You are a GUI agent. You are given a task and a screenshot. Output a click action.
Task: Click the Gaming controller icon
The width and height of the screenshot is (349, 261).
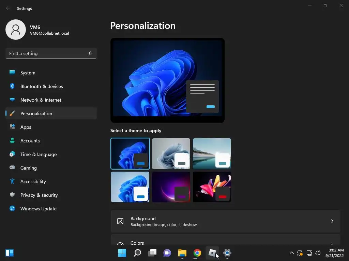[x=12, y=168]
